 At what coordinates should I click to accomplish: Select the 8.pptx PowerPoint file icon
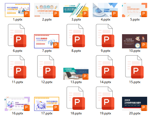click(76, 35)
